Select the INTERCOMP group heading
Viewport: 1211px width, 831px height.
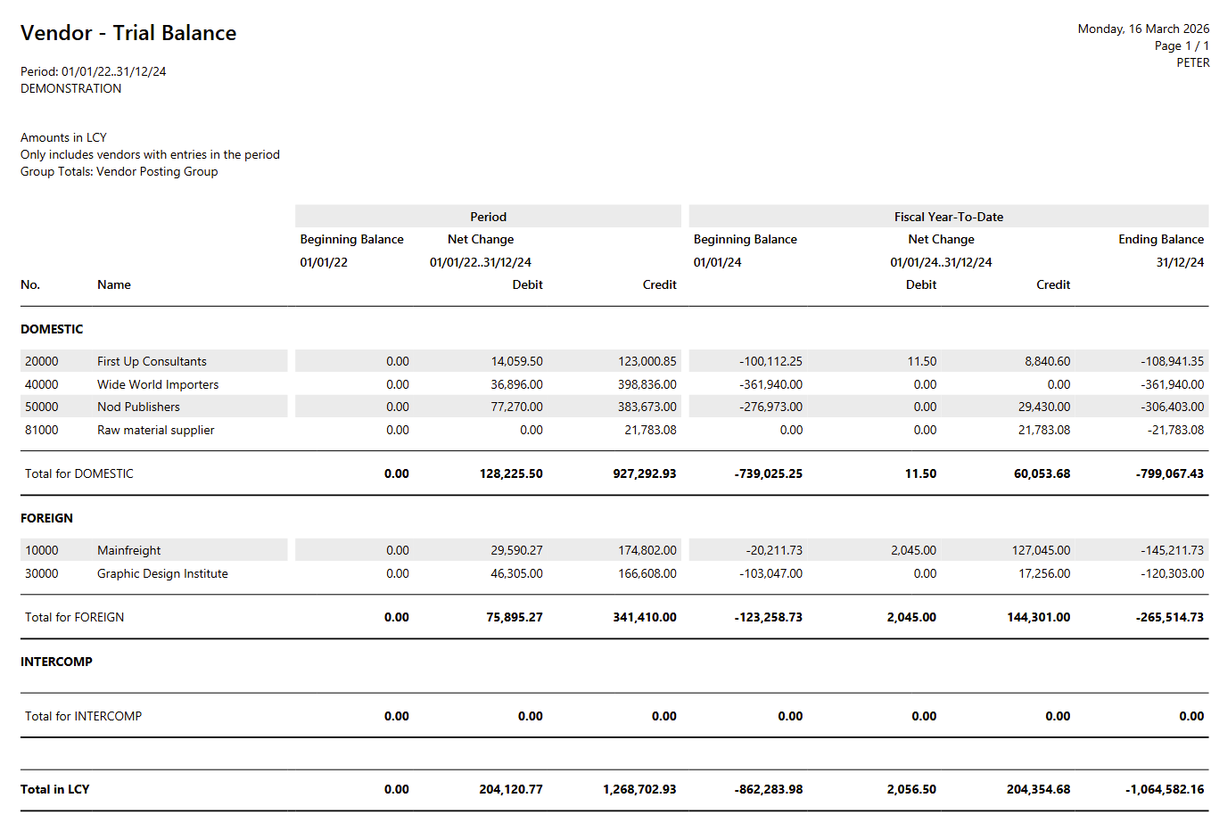56,662
